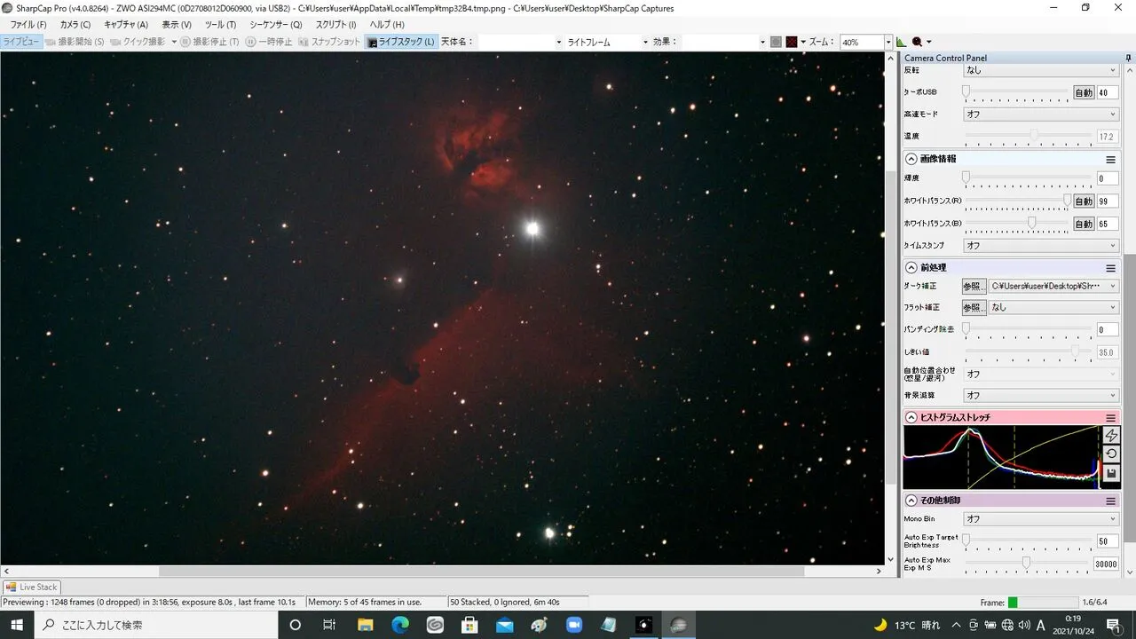Open the 高速モード dropdown
This screenshot has width=1136, height=639.
pos(1041,114)
